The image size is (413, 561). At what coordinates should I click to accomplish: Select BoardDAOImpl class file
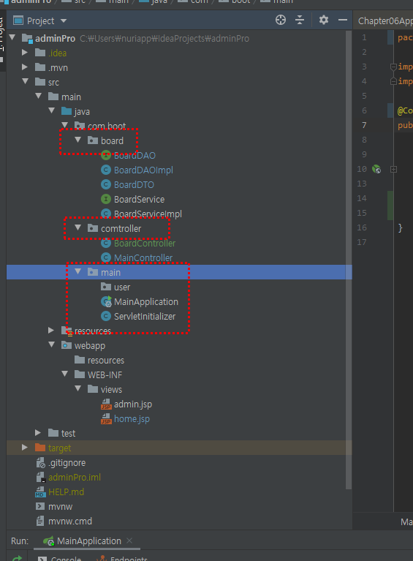coord(143,170)
